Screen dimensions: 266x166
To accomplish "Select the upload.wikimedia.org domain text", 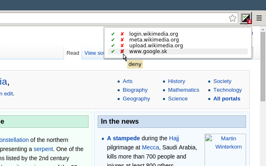I will (x=156, y=45).
